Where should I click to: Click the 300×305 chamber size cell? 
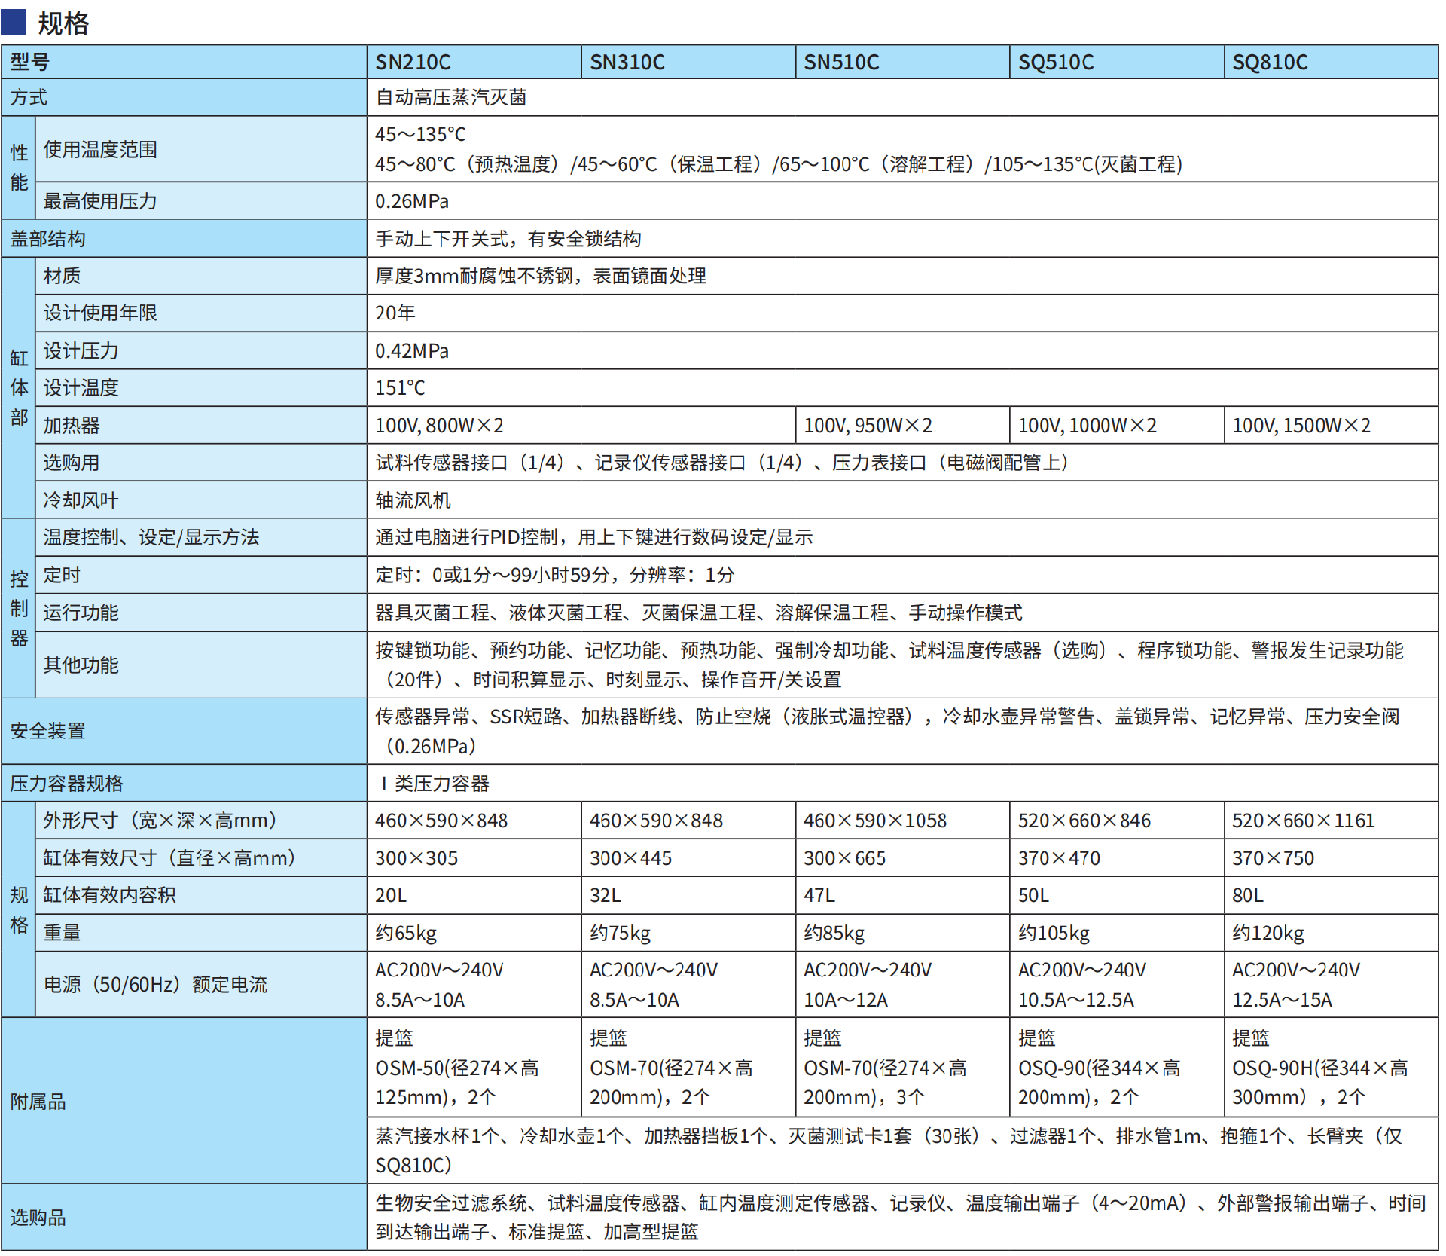click(x=474, y=858)
